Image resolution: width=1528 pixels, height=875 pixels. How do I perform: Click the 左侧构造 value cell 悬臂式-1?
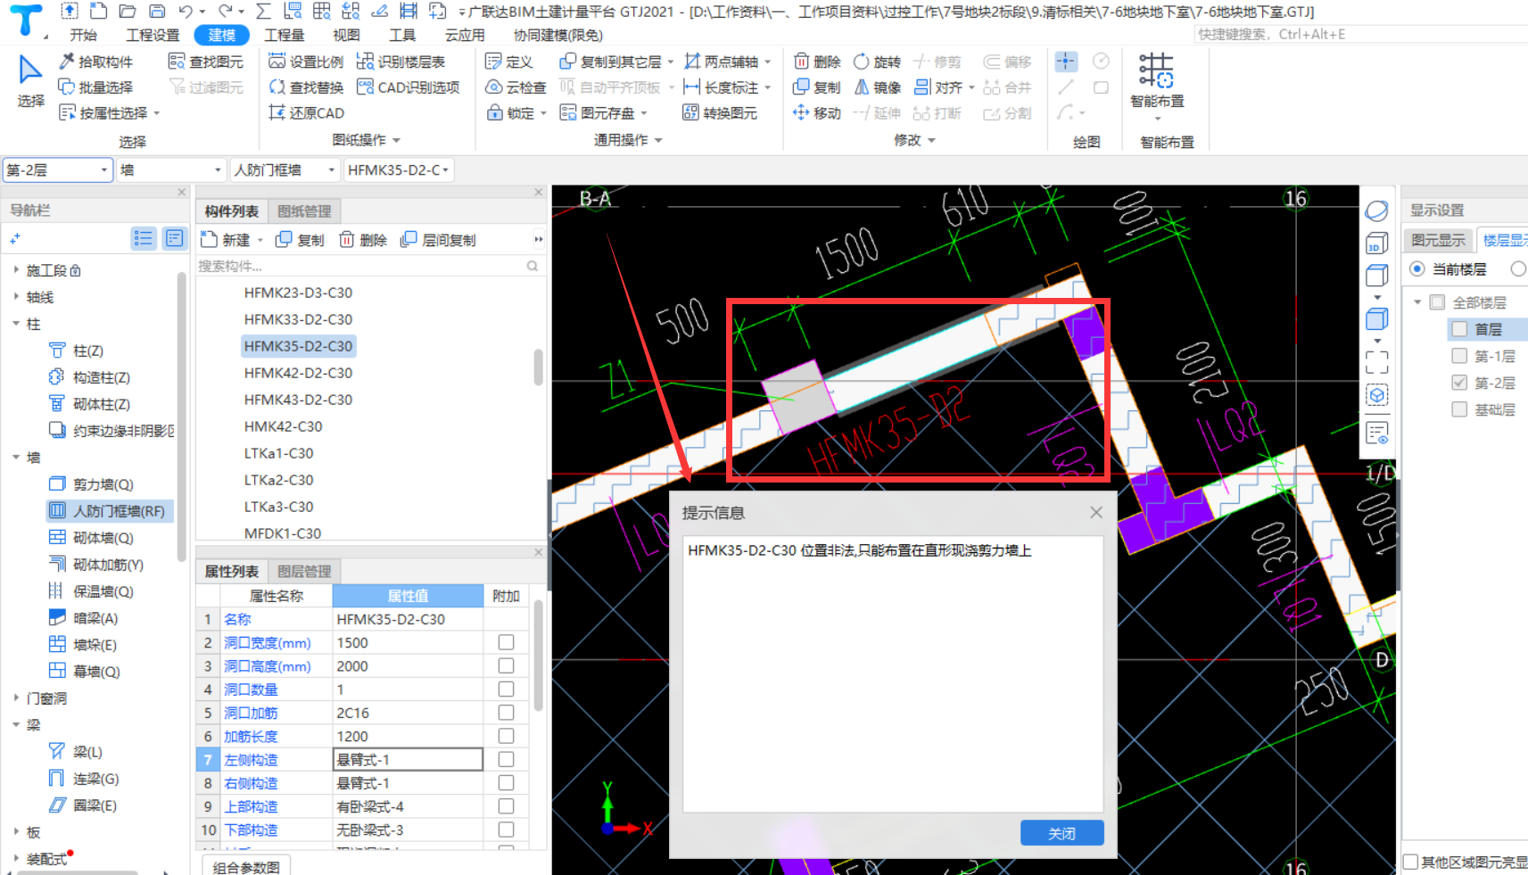(408, 759)
